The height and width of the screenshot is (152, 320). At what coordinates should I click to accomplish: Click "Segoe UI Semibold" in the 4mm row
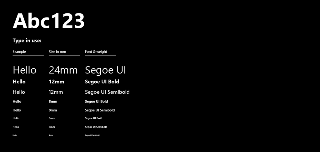tap(92, 135)
